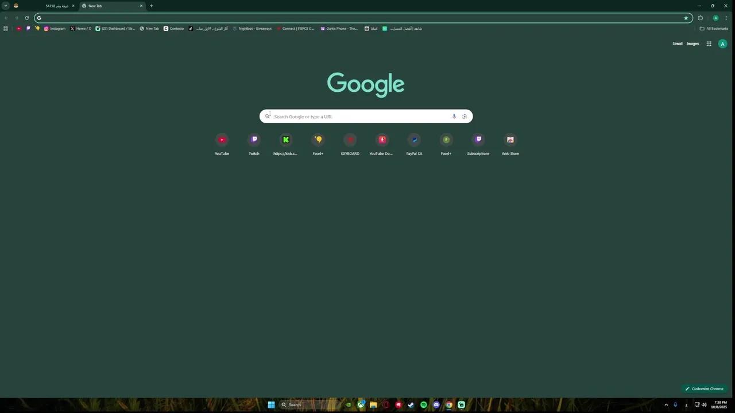735x413 pixels.
Task: Open the Contexto bookmark
Action: pos(174,28)
